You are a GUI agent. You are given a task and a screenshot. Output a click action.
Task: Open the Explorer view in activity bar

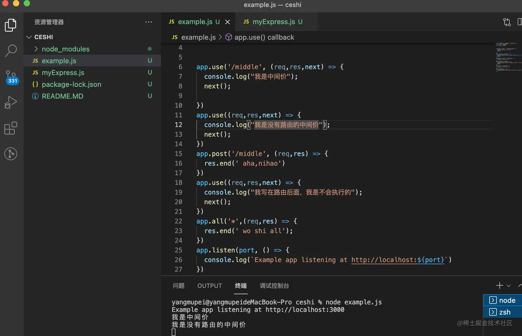point(11,25)
